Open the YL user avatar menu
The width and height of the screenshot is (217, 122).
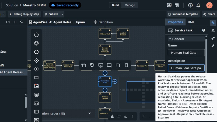tap(209, 5)
